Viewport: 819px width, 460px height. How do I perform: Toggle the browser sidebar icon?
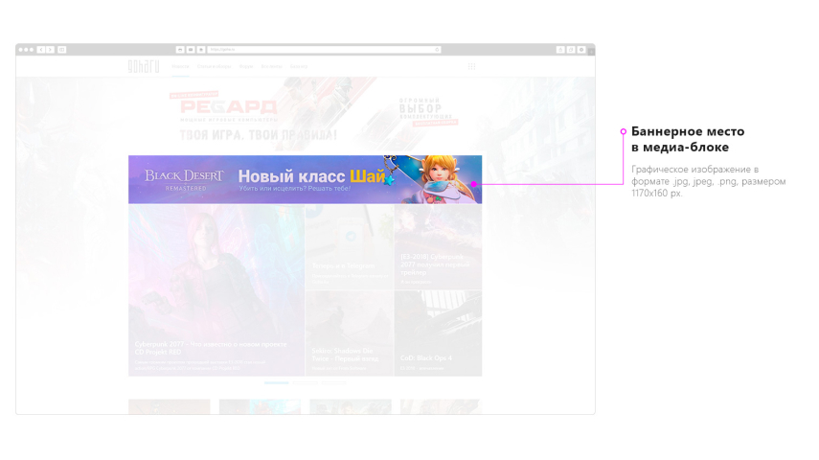(61, 50)
